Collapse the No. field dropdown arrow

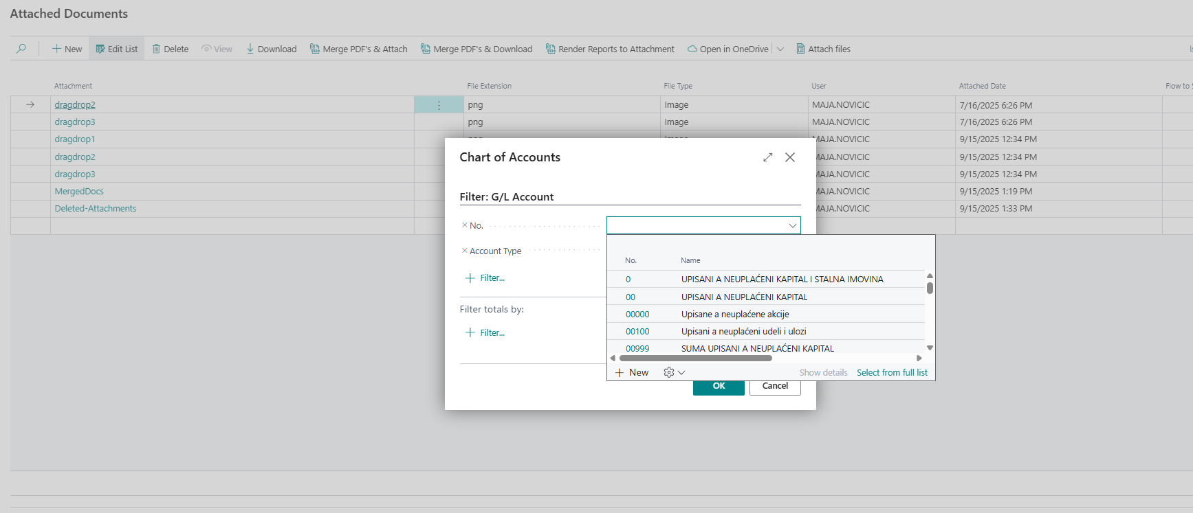(x=793, y=225)
